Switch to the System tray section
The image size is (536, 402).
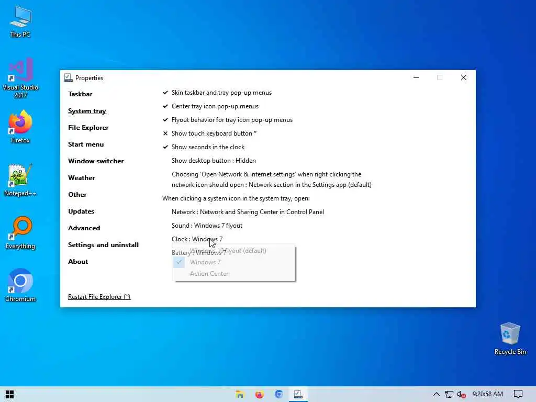click(x=87, y=111)
